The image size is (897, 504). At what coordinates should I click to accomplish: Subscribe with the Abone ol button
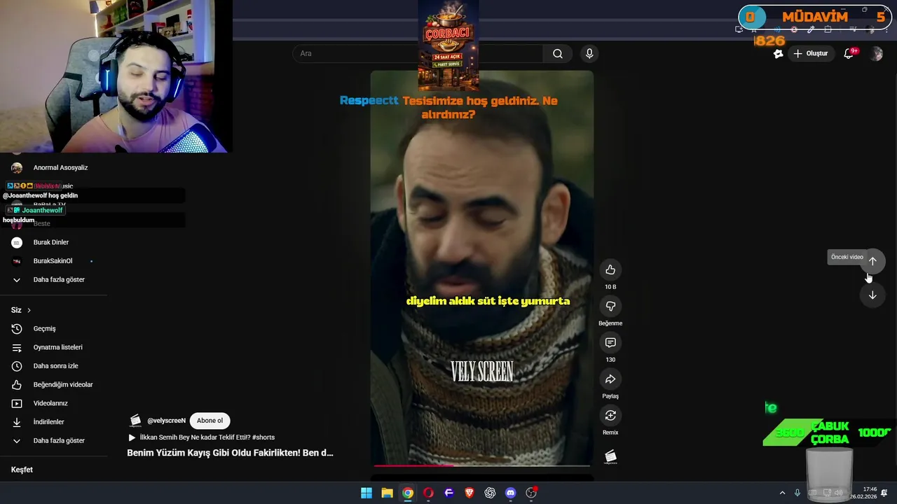pos(210,421)
